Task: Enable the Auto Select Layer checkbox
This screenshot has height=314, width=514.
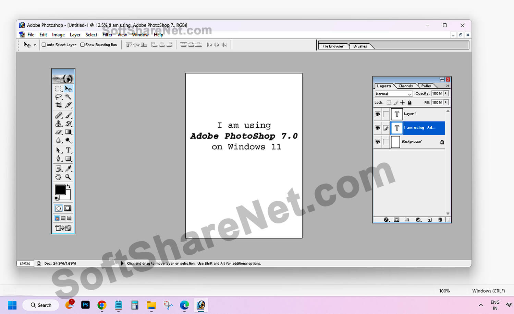Action: click(44, 45)
